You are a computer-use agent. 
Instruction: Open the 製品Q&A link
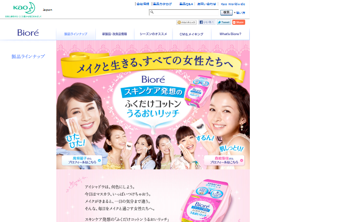[186, 4]
